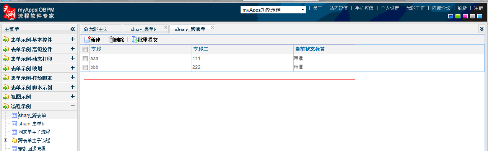Image resolution: width=488 pixels, height=151 pixels.
Task: Expand 表单示例-基本控件 menu section
Action: point(72,39)
